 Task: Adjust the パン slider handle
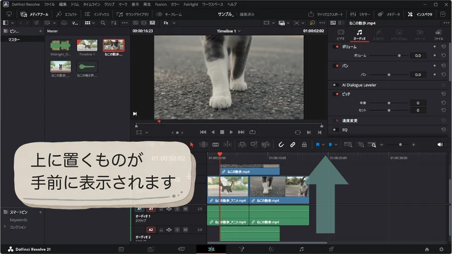[x=389, y=75]
